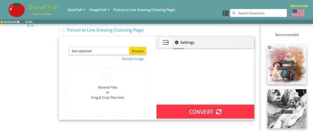Click the DataChef tomato logo

click(x=17, y=10)
